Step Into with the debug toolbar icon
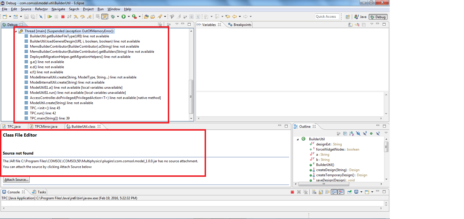464x219 pixels. coord(76,17)
